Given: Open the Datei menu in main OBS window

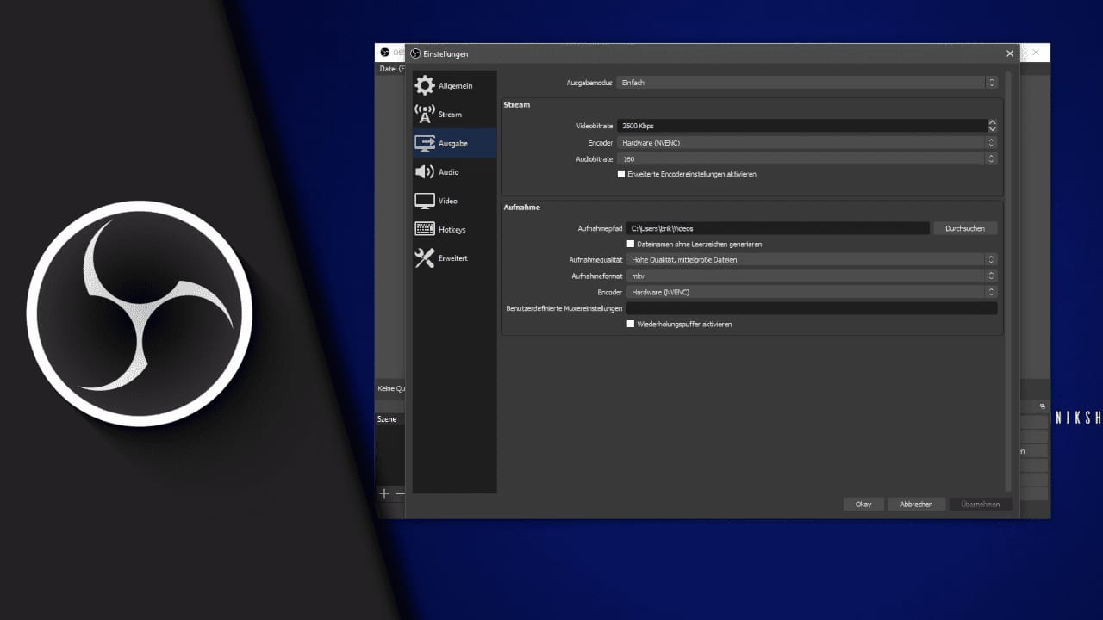Looking at the screenshot, I should pyautogui.click(x=391, y=69).
